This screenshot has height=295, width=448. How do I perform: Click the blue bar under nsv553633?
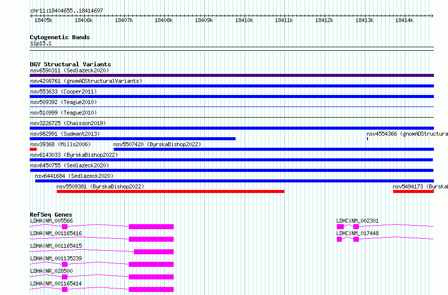[x=232, y=96]
